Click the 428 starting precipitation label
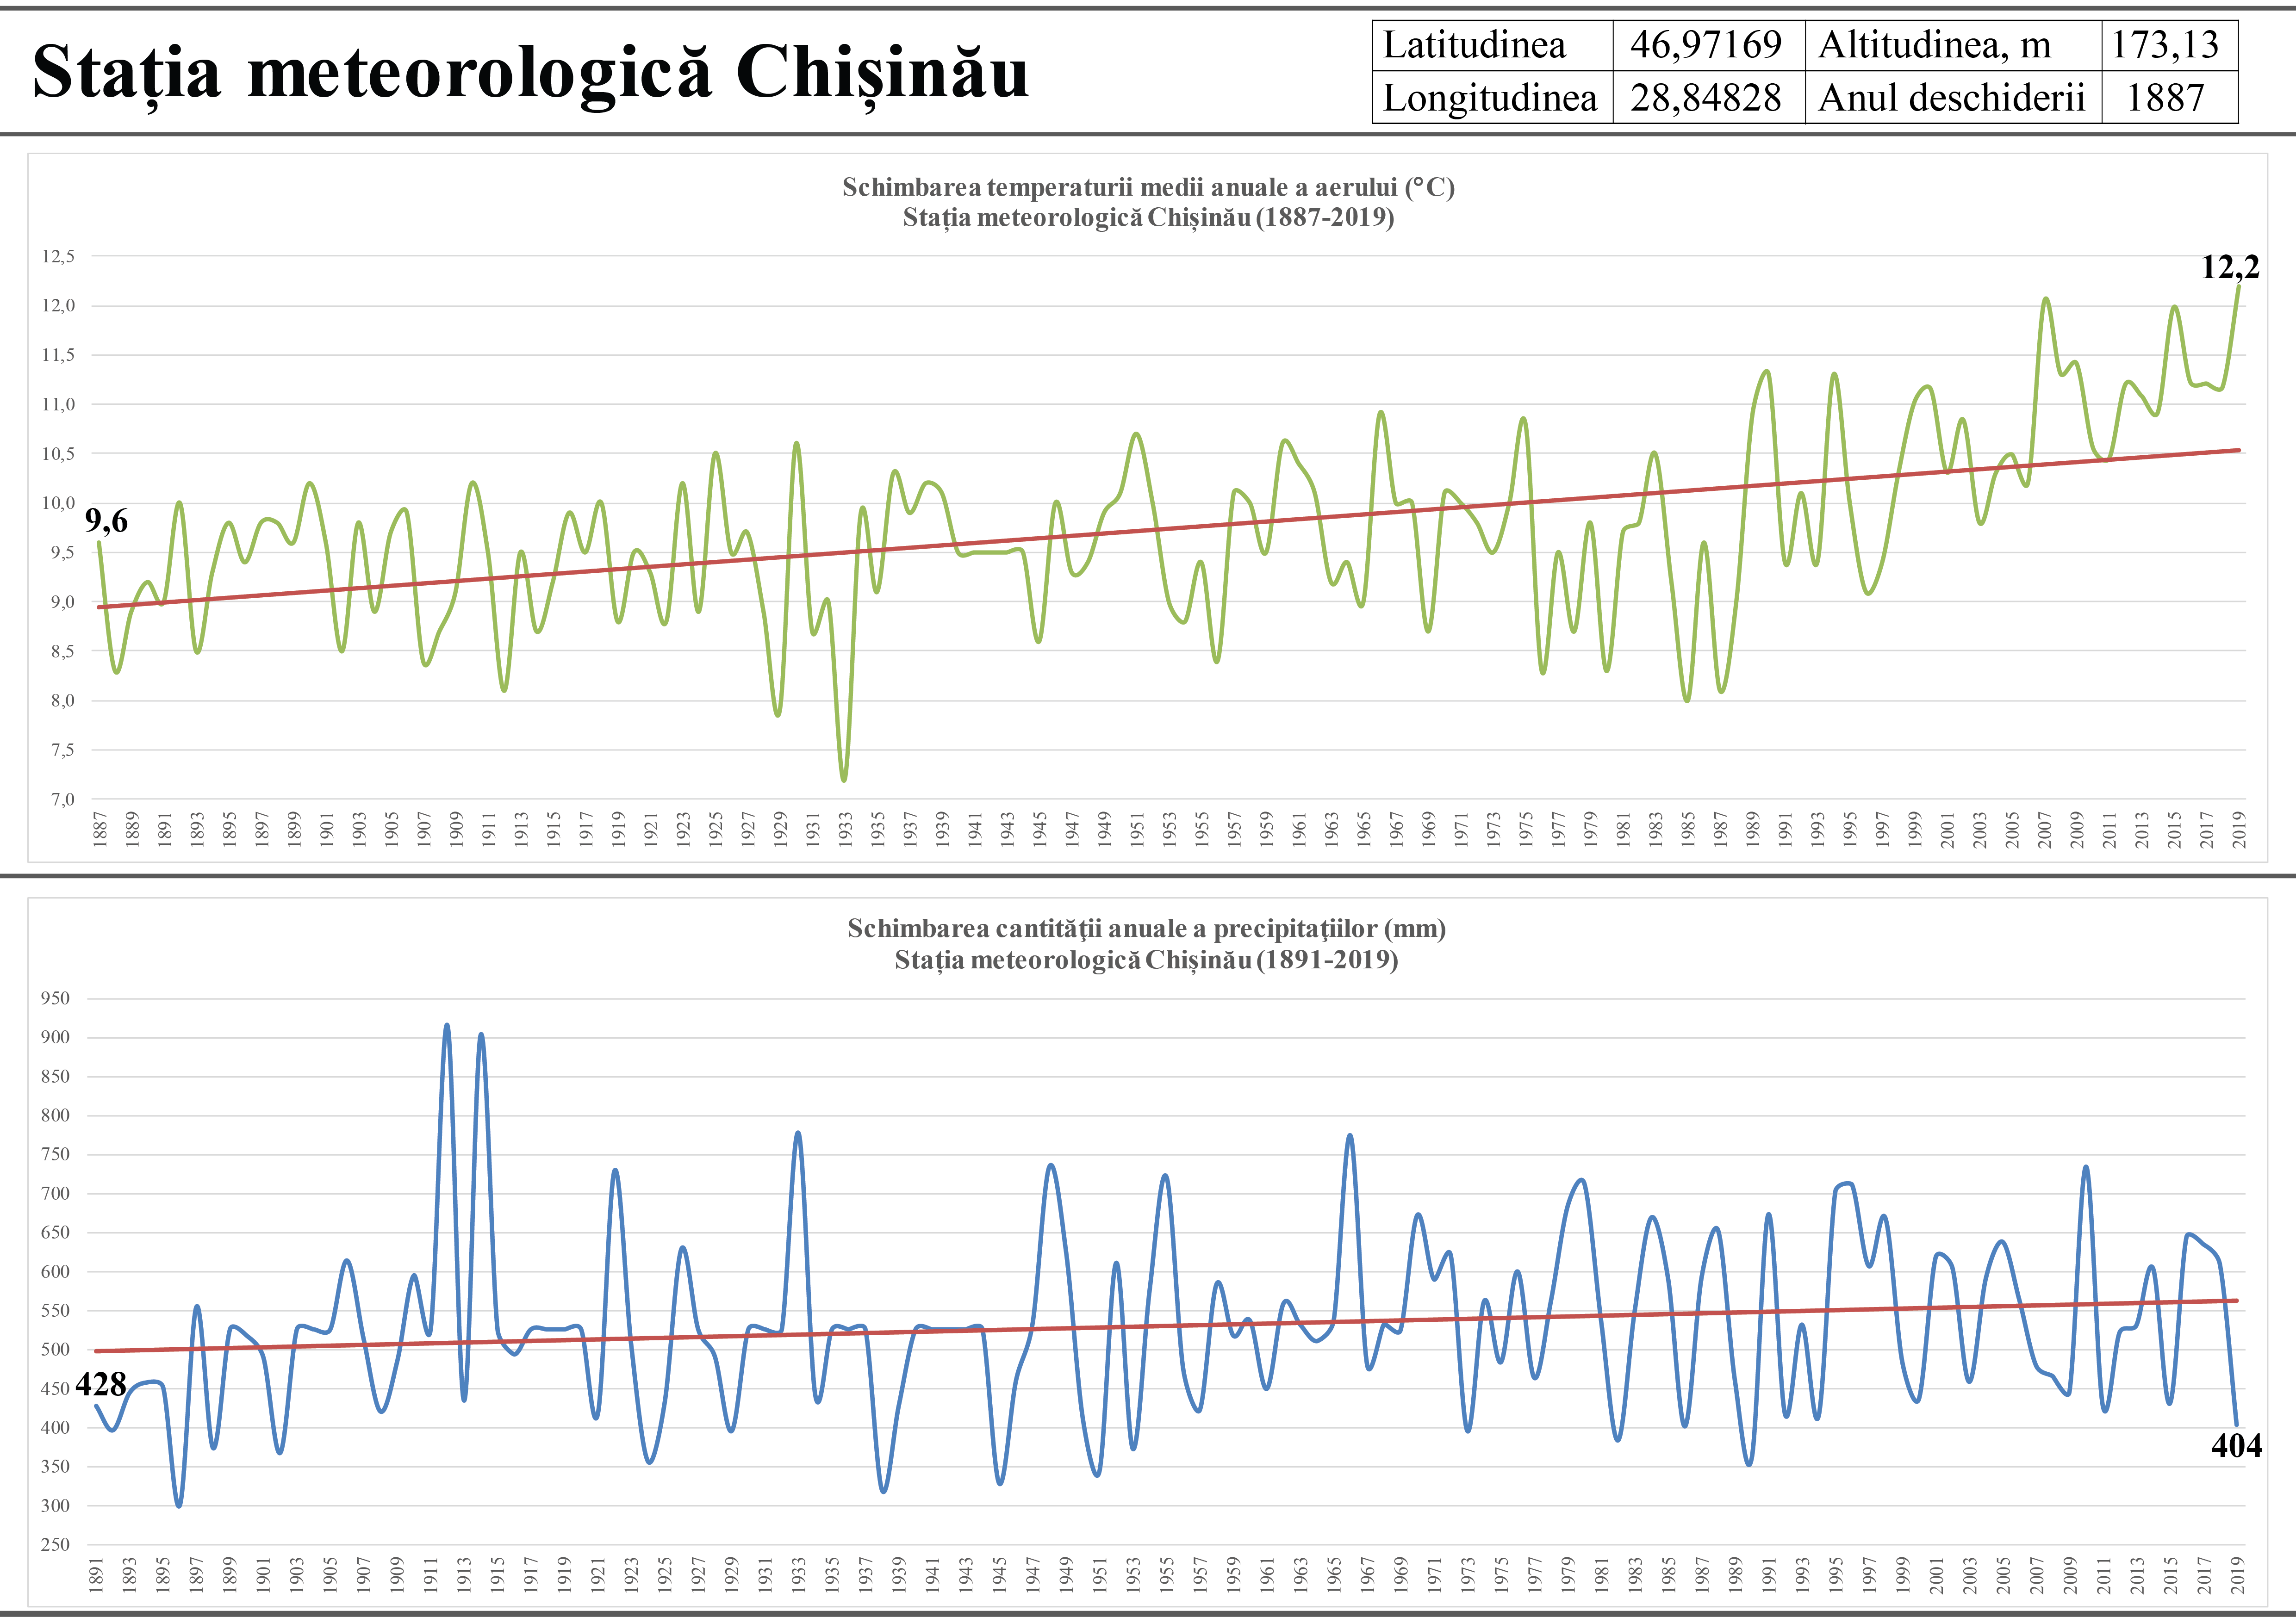This screenshot has height=1623, width=2296. pyautogui.click(x=101, y=1385)
